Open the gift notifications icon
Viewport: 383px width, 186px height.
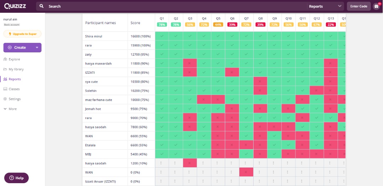tap(377, 6)
